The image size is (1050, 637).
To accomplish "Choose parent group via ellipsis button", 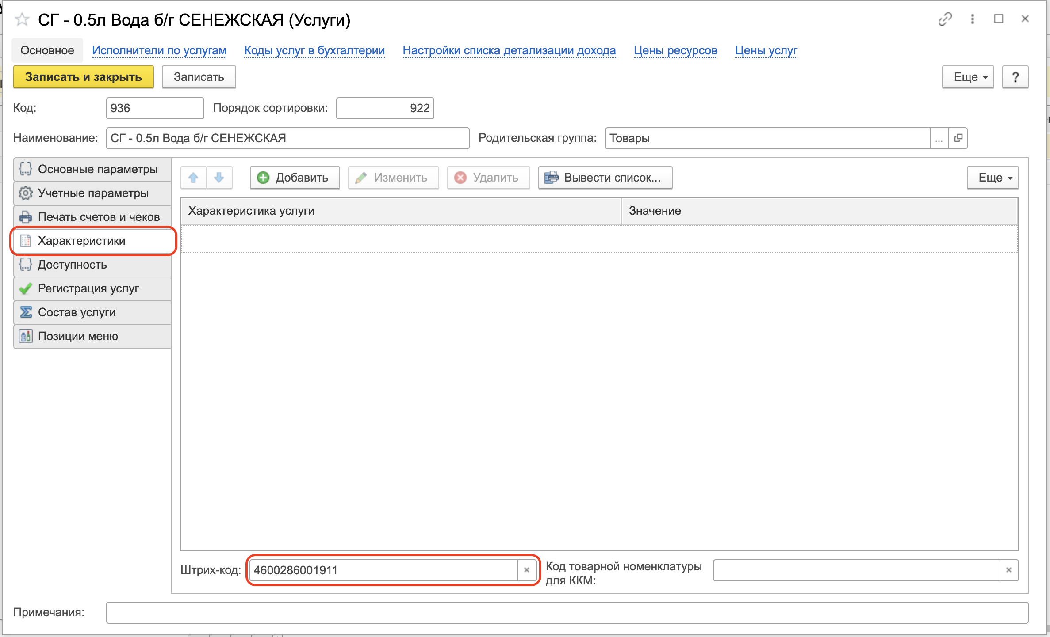I will (x=939, y=138).
